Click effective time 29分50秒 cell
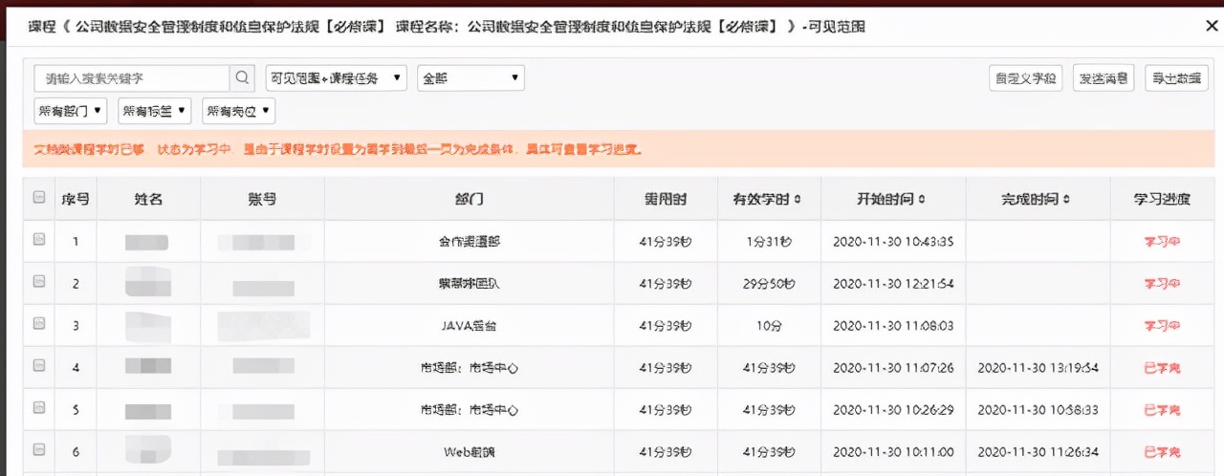Screen dimensions: 1224x476 click(x=767, y=284)
